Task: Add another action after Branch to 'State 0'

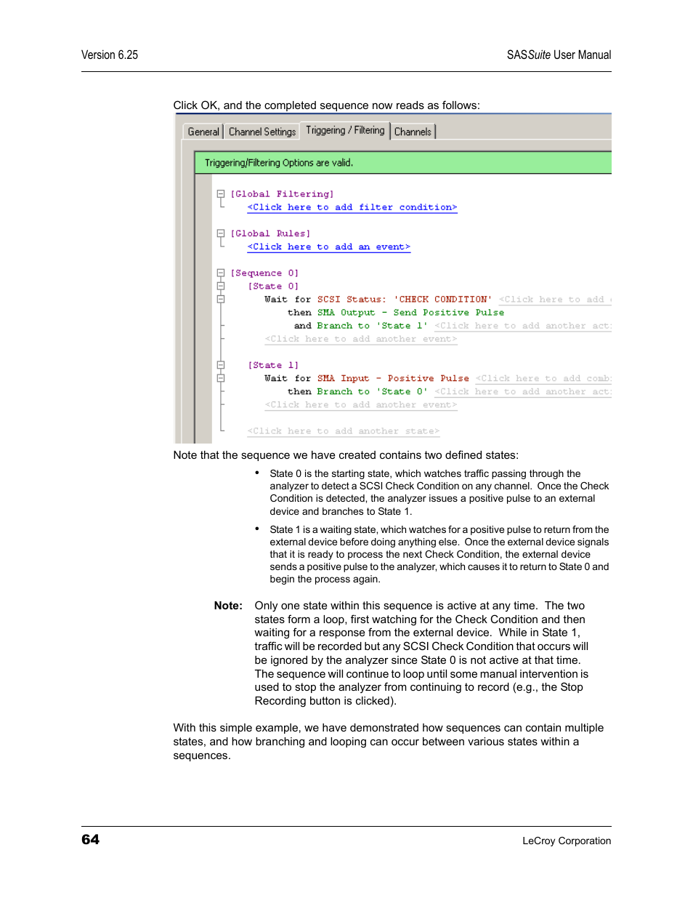Action: (523, 391)
